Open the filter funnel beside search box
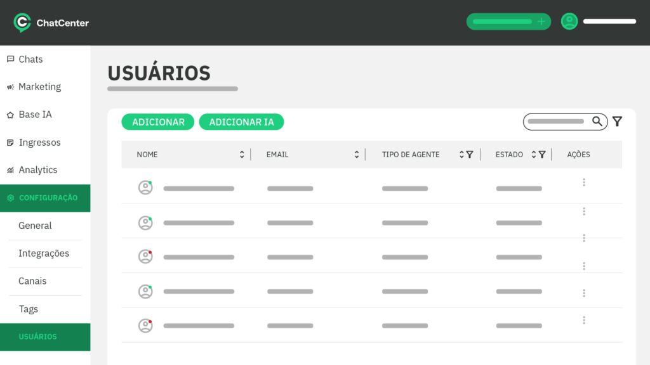Image resolution: width=650 pixels, height=365 pixels. [x=617, y=122]
